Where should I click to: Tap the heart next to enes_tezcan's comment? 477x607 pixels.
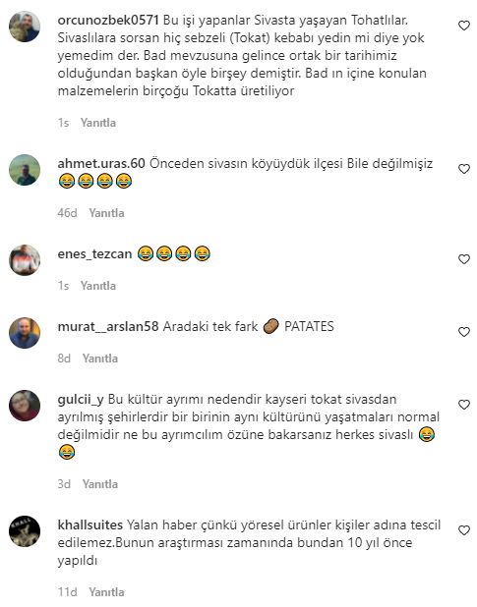point(464,259)
